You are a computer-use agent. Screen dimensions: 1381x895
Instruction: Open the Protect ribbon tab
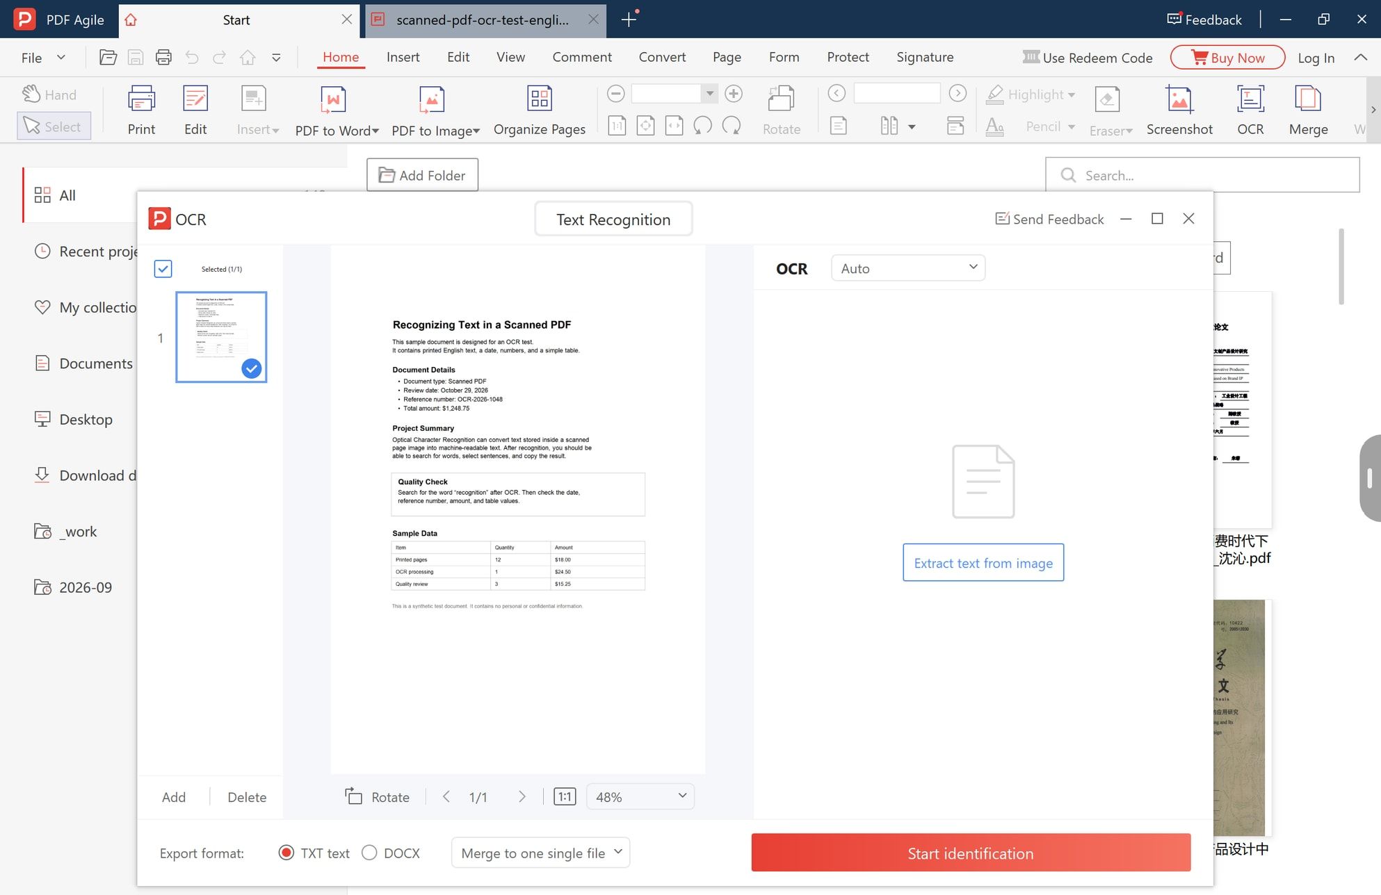[848, 57]
